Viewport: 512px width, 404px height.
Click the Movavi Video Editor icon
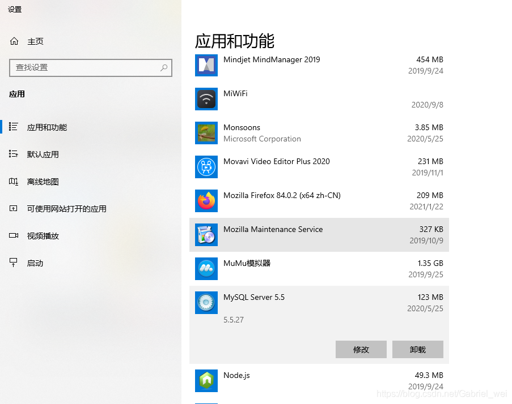[x=206, y=167]
